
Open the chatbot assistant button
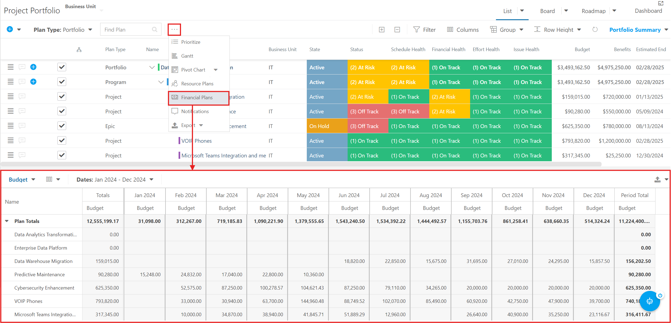[x=650, y=301]
